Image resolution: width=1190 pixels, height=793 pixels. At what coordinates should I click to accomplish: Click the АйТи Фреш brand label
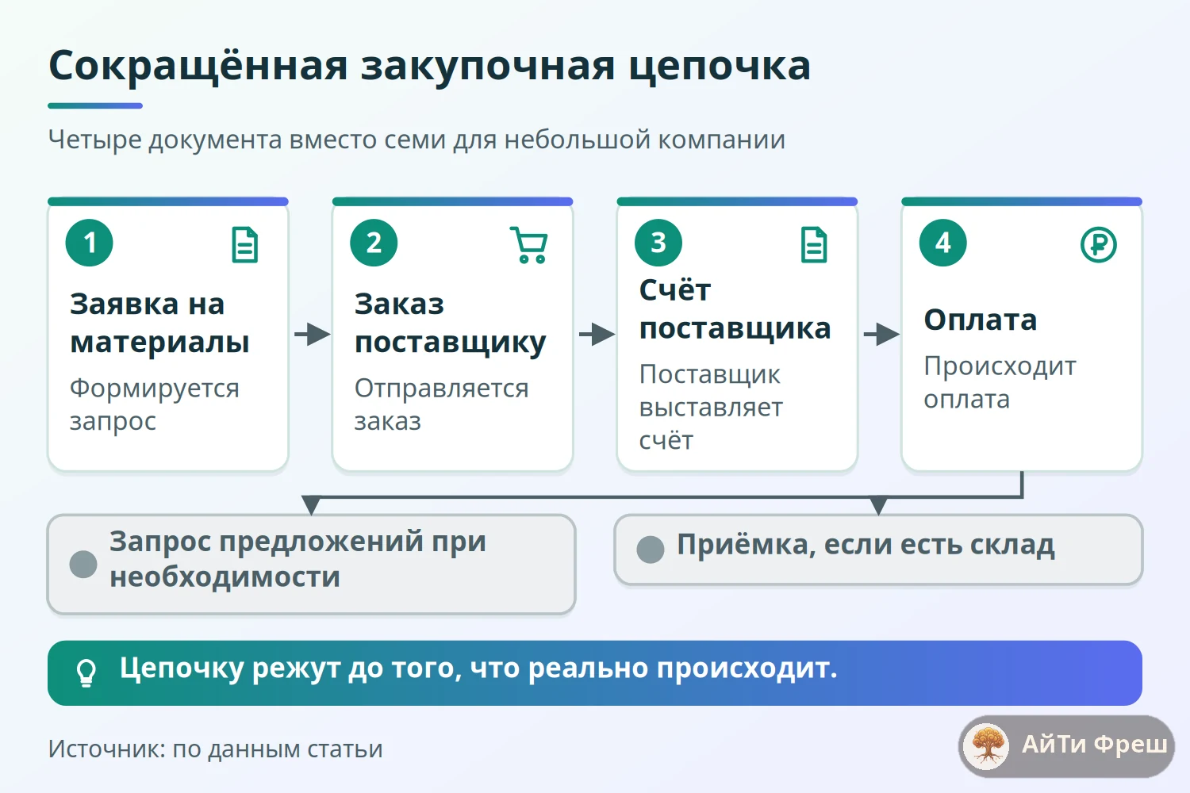coord(1094,744)
